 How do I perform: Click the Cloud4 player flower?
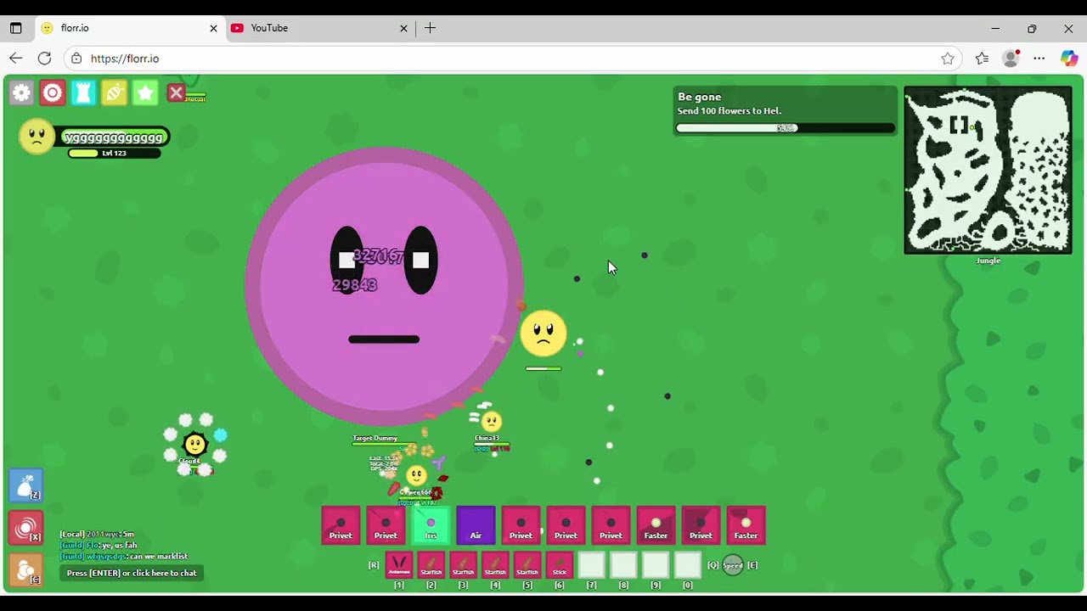pyautogui.click(x=195, y=443)
